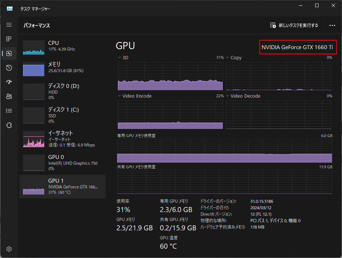Click DirectX version 12 (FL 12.1)
342x258 pixels.
point(261,214)
